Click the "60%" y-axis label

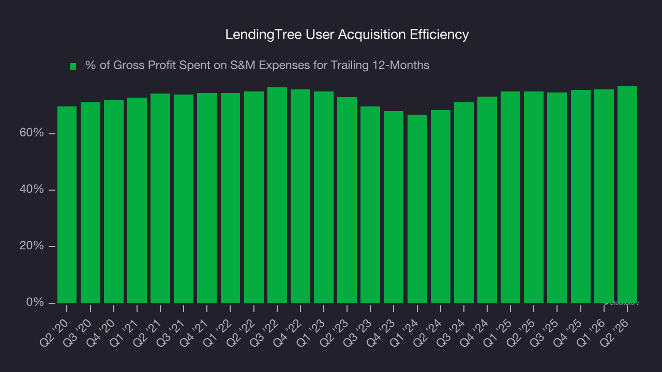pyautogui.click(x=31, y=133)
